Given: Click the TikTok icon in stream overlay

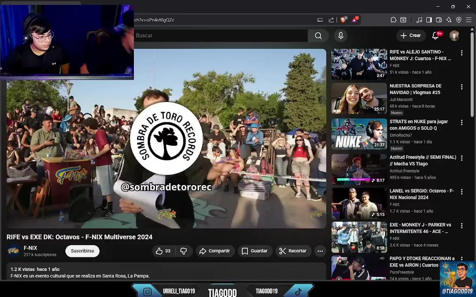Looking at the screenshot, I should (x=298, y=292).
